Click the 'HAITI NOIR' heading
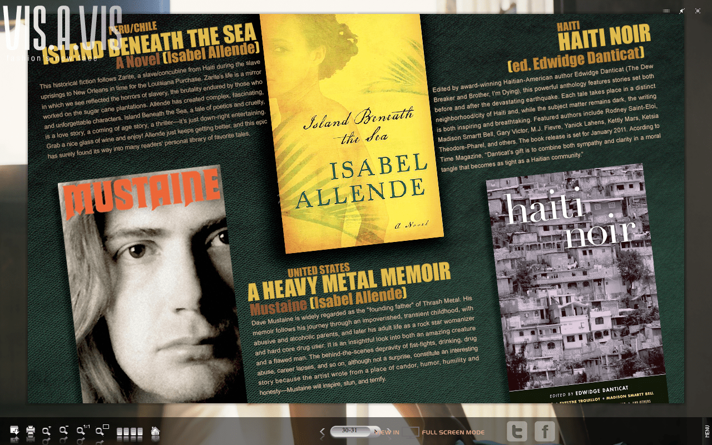 605,38
